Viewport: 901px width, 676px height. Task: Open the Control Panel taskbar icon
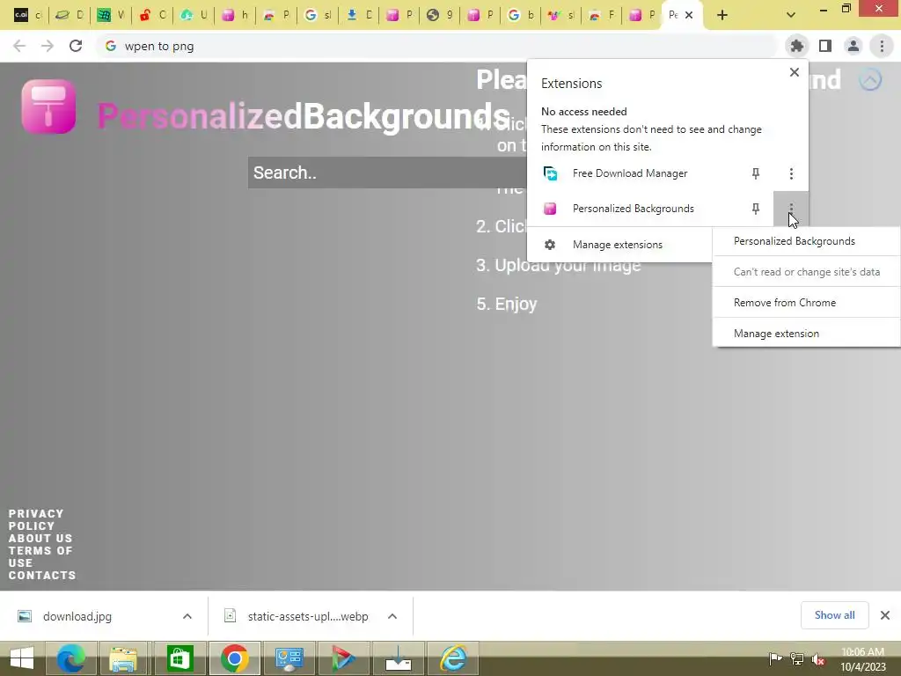pyautogui.click(x=289, y=658)
